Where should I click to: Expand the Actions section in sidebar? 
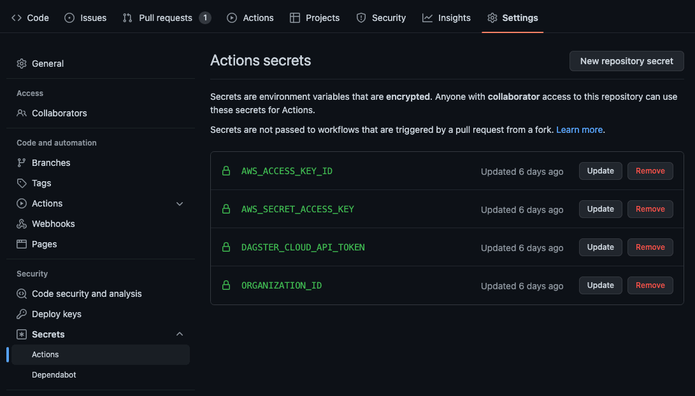pos(179,203)
